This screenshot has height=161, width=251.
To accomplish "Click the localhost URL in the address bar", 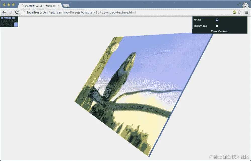I will 82,12.
